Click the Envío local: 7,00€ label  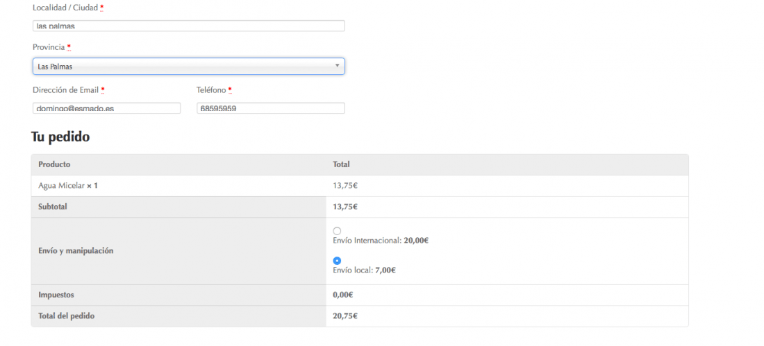pyautogui.click(x=364, y=270)
